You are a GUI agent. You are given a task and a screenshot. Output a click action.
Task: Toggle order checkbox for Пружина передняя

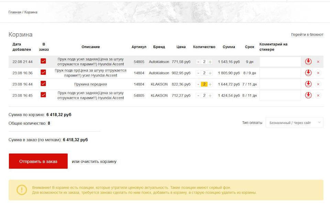tap(43, 84)
